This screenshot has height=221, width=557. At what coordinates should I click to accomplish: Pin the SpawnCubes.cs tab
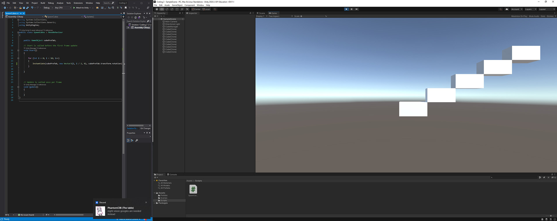(21, 13)
